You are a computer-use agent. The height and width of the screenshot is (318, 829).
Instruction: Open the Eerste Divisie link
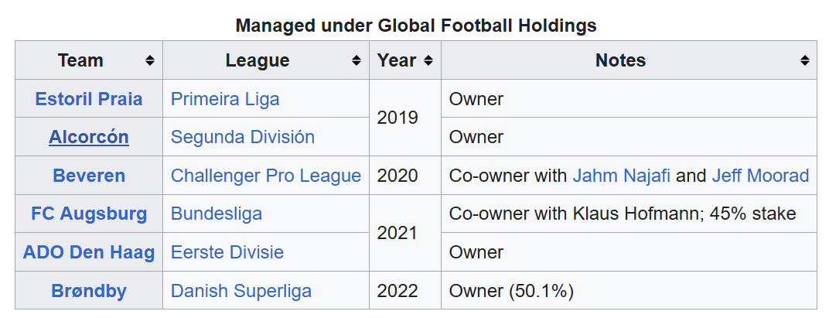(x=227, y=252)
